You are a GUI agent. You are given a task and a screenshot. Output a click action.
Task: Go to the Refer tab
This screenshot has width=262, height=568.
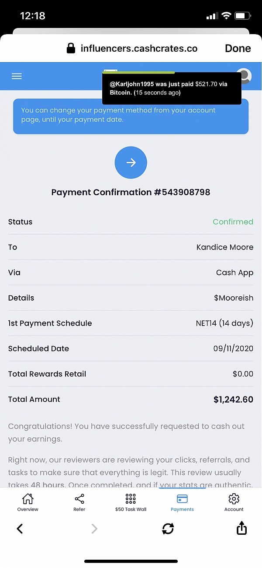[79, 502]
